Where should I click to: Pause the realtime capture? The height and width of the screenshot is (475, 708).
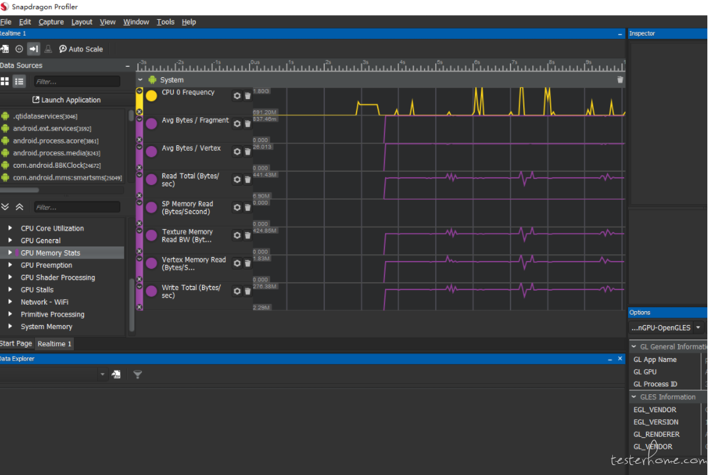[19, 49]
